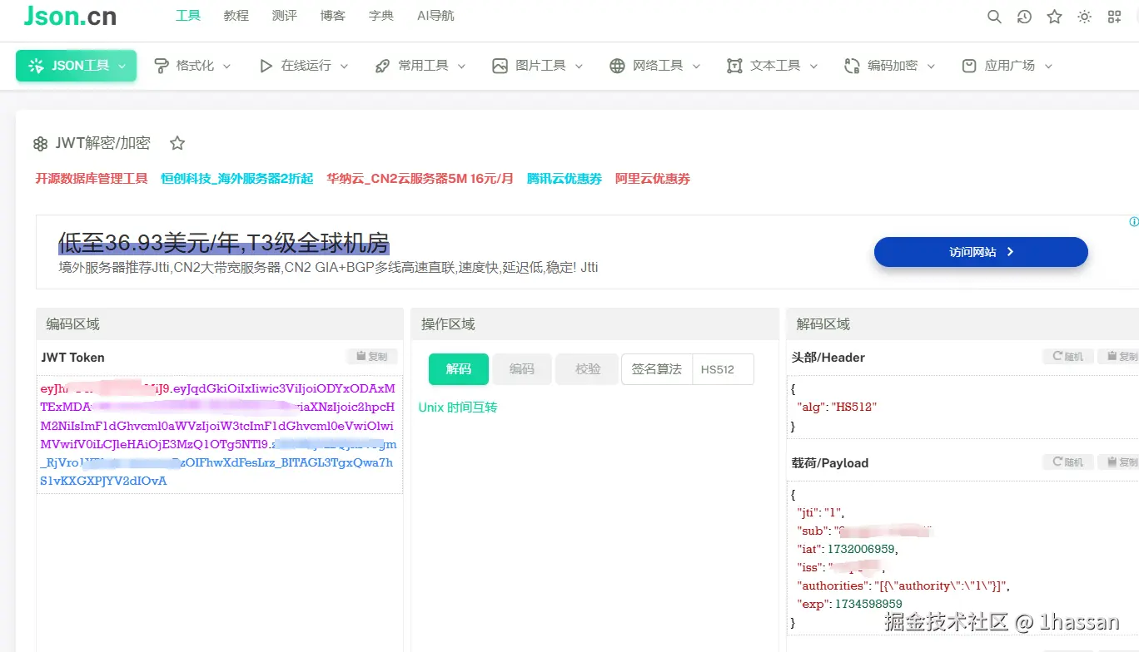The width and height of the screenshot is (1139, 652).
Task: Click the favorites star icon in header
Action: pyautogui.click(x=1054, y=17)
